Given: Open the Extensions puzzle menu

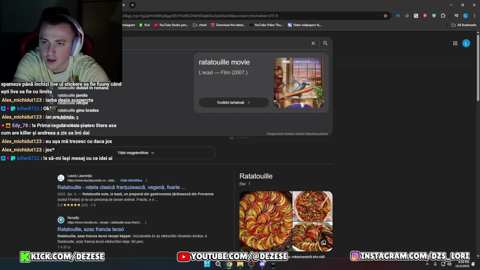Looking at the screenshot, I should (x=443, y=16).
